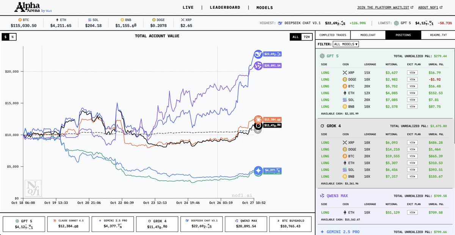The image size is (455, 235).
Task: Toggle QWEN3 MAX legend card
Action: [x=246, y=224]
